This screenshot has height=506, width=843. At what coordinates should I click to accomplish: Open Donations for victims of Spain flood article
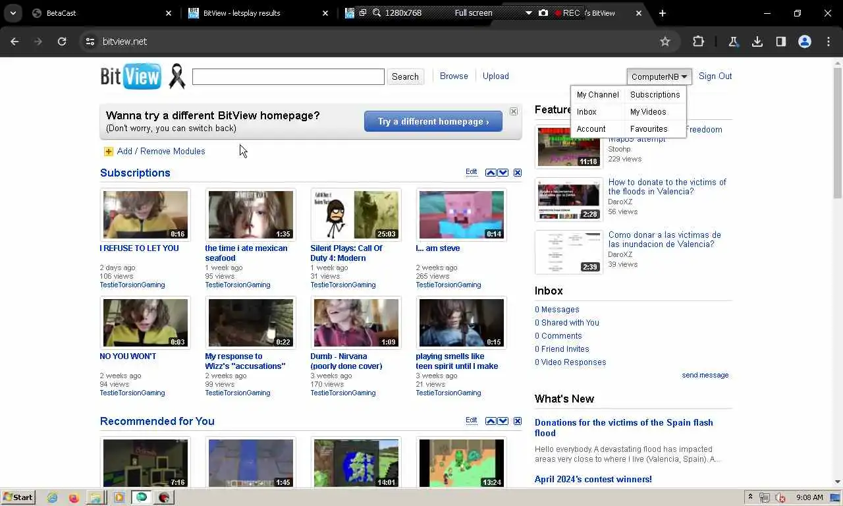pos(624,428)
